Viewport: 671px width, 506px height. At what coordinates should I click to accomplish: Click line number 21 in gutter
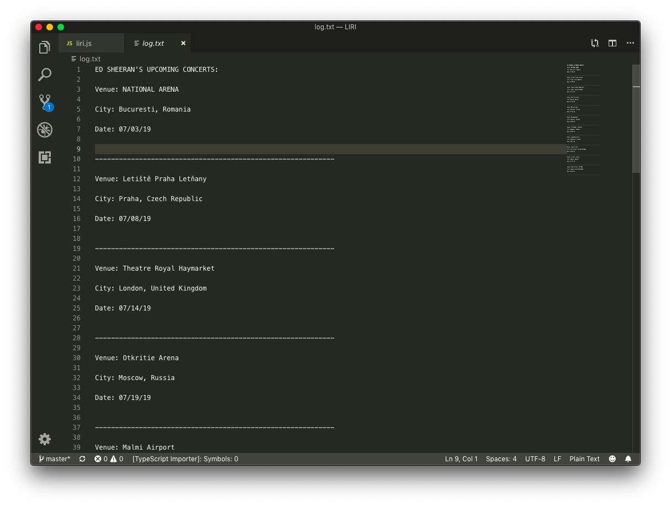point(76,268)
